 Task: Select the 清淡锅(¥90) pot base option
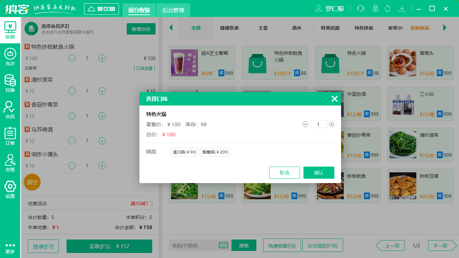184,152
